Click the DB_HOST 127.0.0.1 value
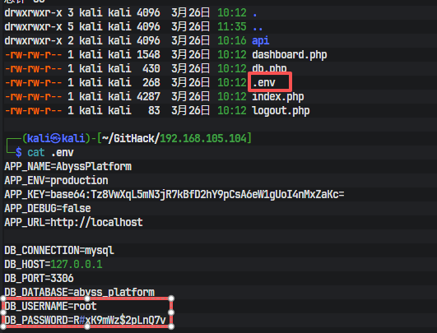 tap(77, 264)
